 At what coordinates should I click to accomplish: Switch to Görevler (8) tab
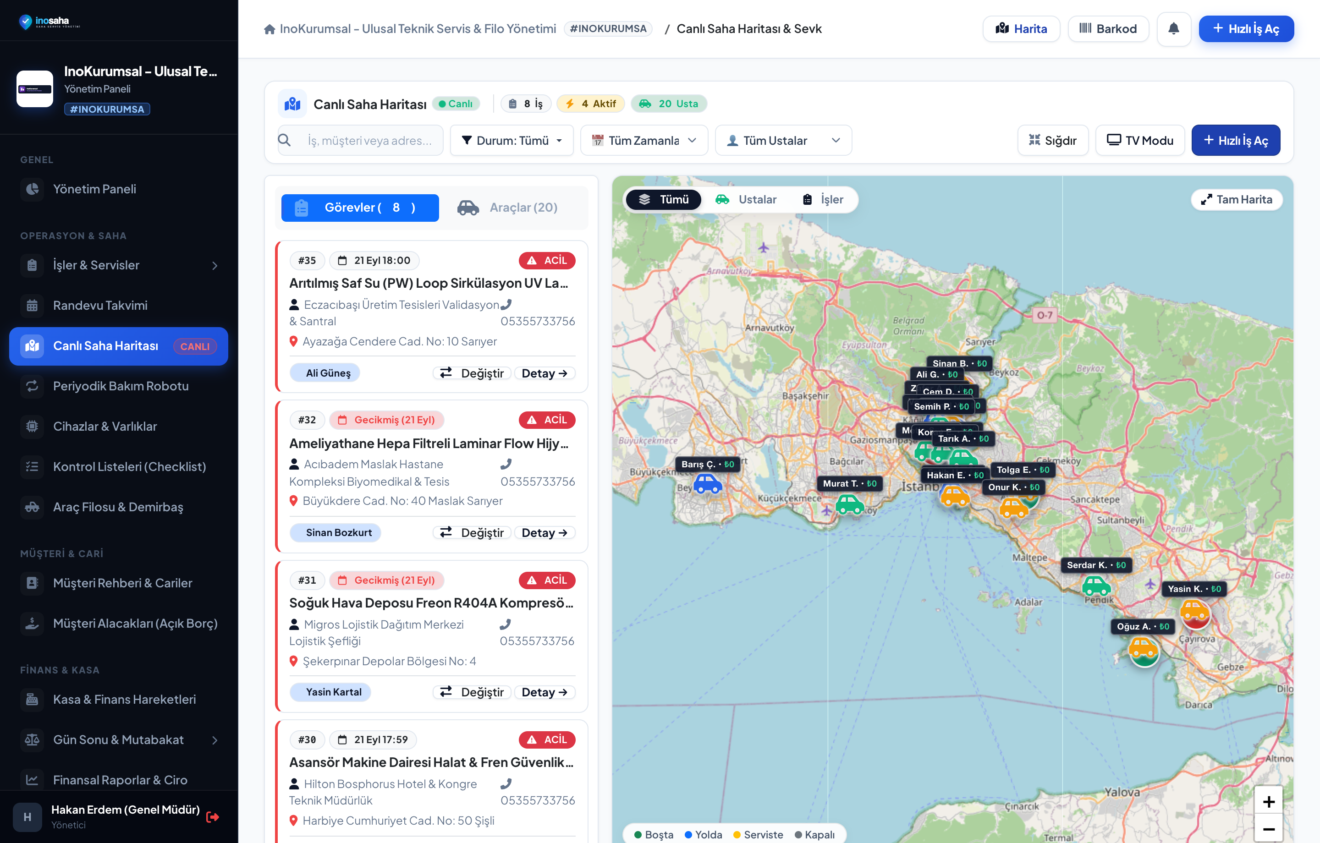coord(360,208)
